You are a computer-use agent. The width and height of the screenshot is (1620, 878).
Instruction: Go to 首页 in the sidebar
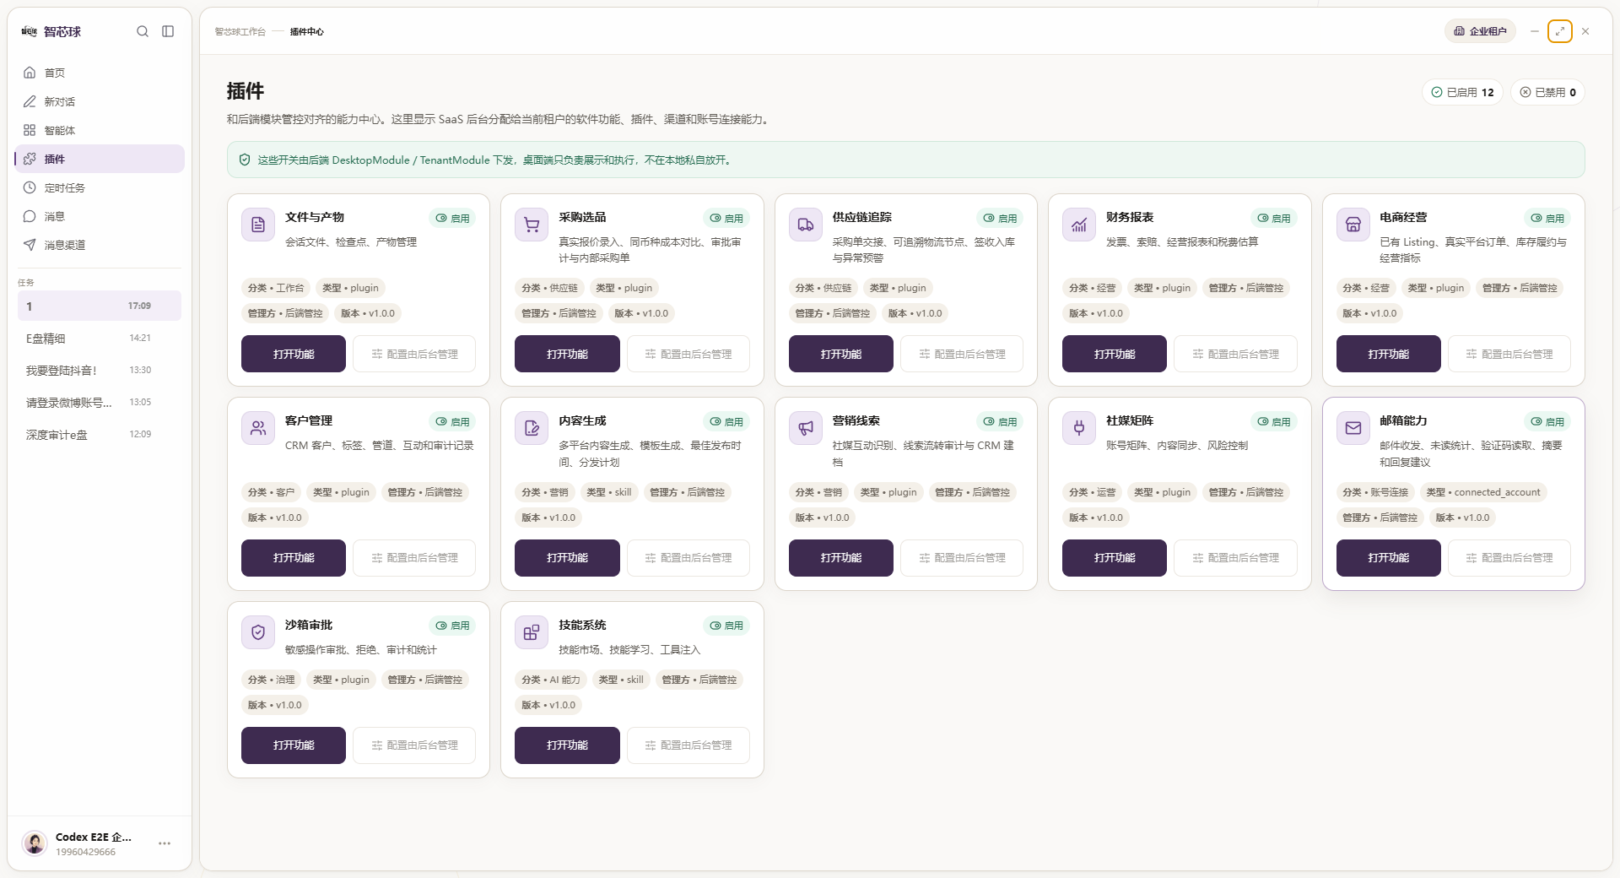click(100, 73)
